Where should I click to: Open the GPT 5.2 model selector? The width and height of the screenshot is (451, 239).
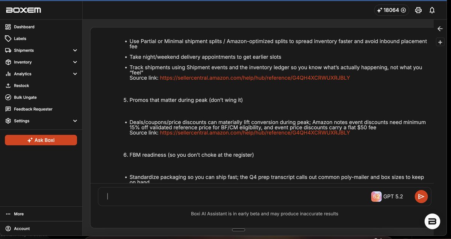coord(387,197)
